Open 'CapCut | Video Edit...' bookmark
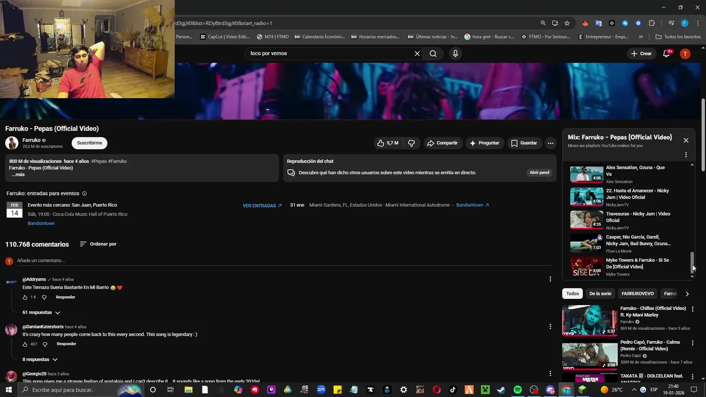706x397 pixels. pyautogui.click(x=224, y=37)
